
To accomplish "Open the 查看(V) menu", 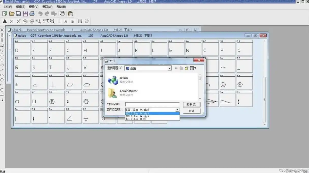I will 34,7.
